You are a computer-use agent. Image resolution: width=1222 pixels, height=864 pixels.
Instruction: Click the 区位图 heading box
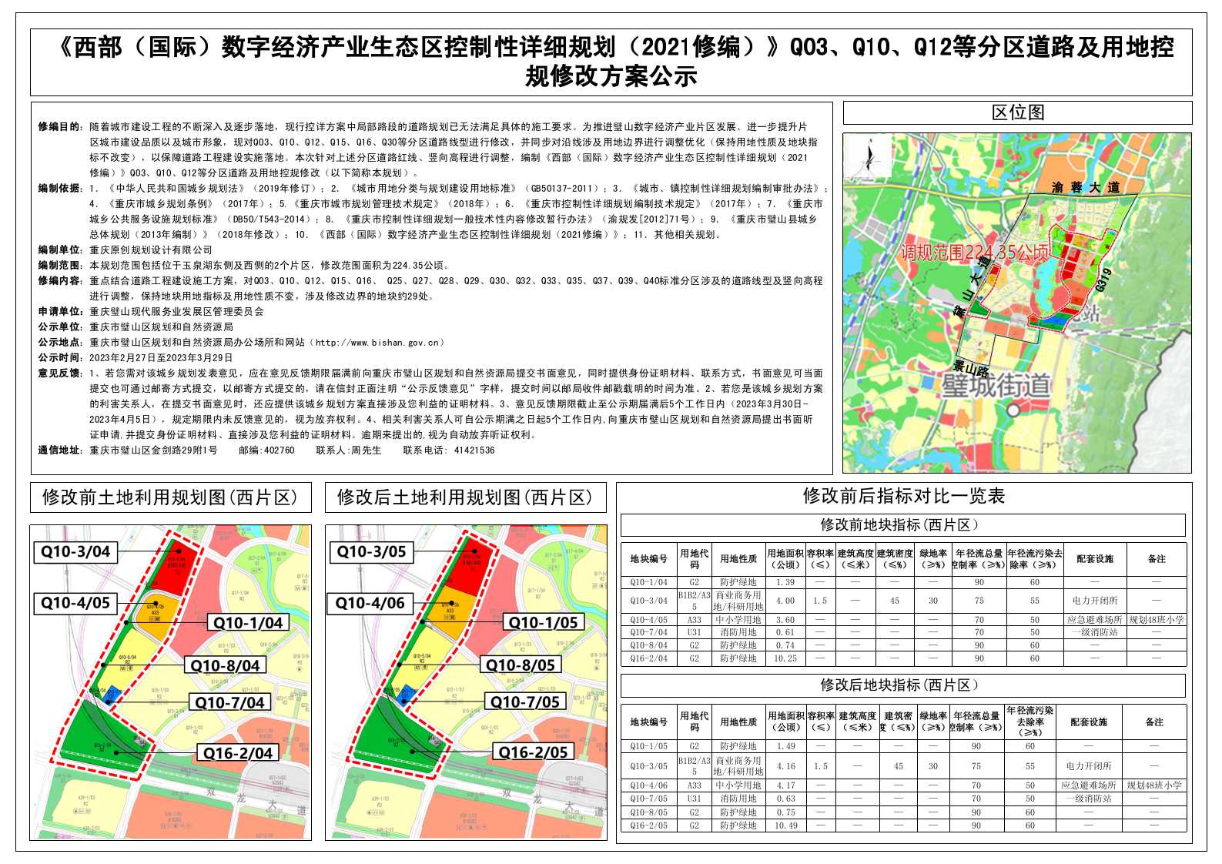click(1017, 112)
